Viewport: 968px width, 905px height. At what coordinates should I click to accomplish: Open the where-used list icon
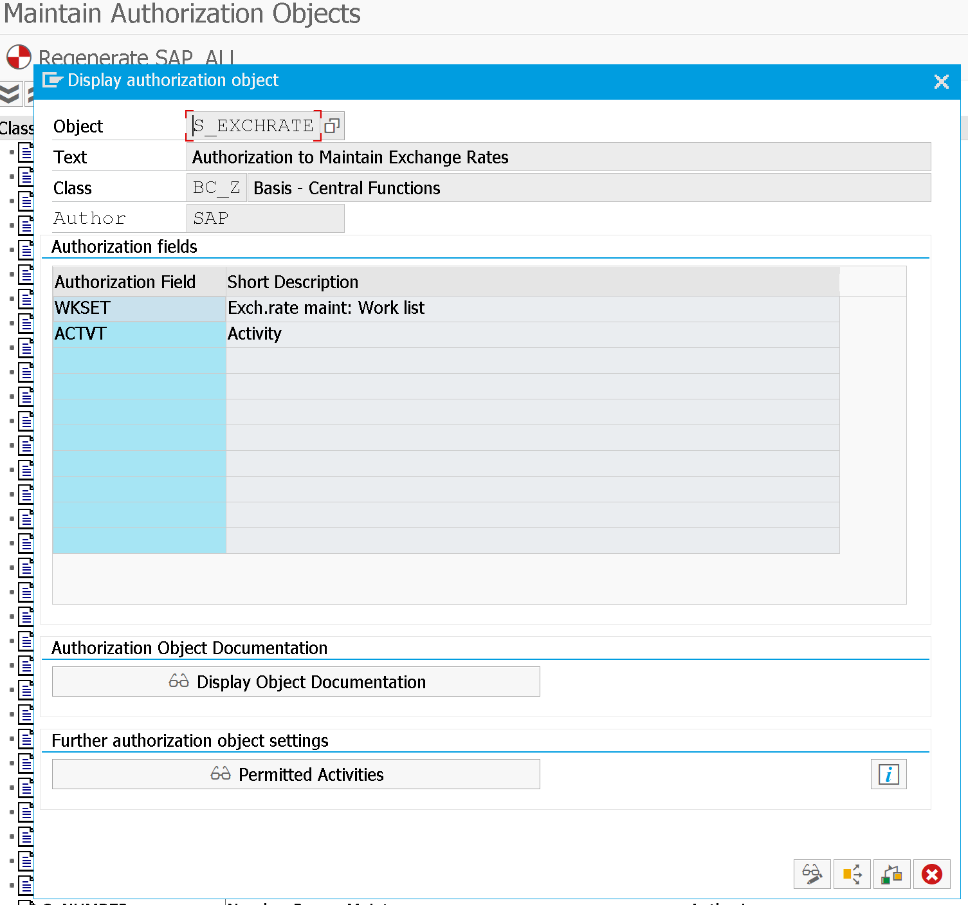852,874
